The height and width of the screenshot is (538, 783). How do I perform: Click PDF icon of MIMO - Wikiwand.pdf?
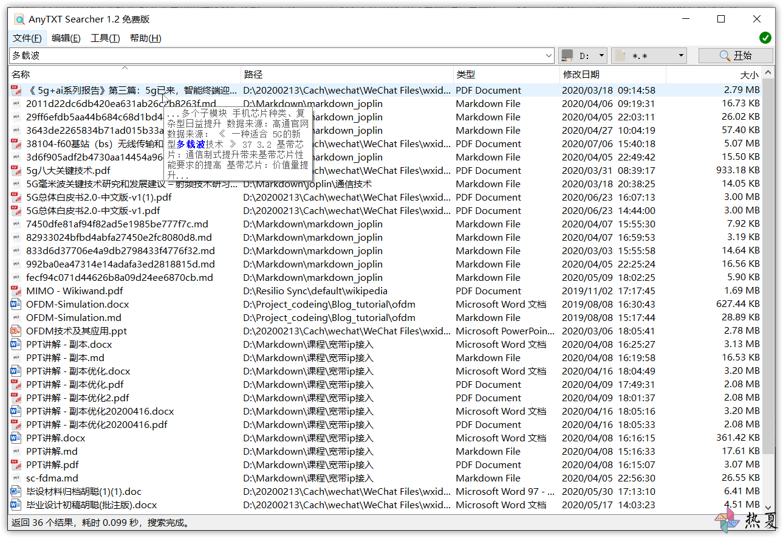[16, 291]
